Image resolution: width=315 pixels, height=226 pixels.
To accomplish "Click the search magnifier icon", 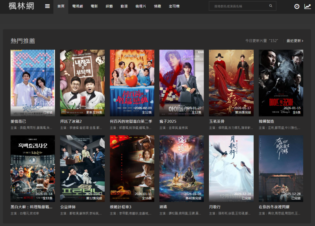I will click(x=271, y=6).
